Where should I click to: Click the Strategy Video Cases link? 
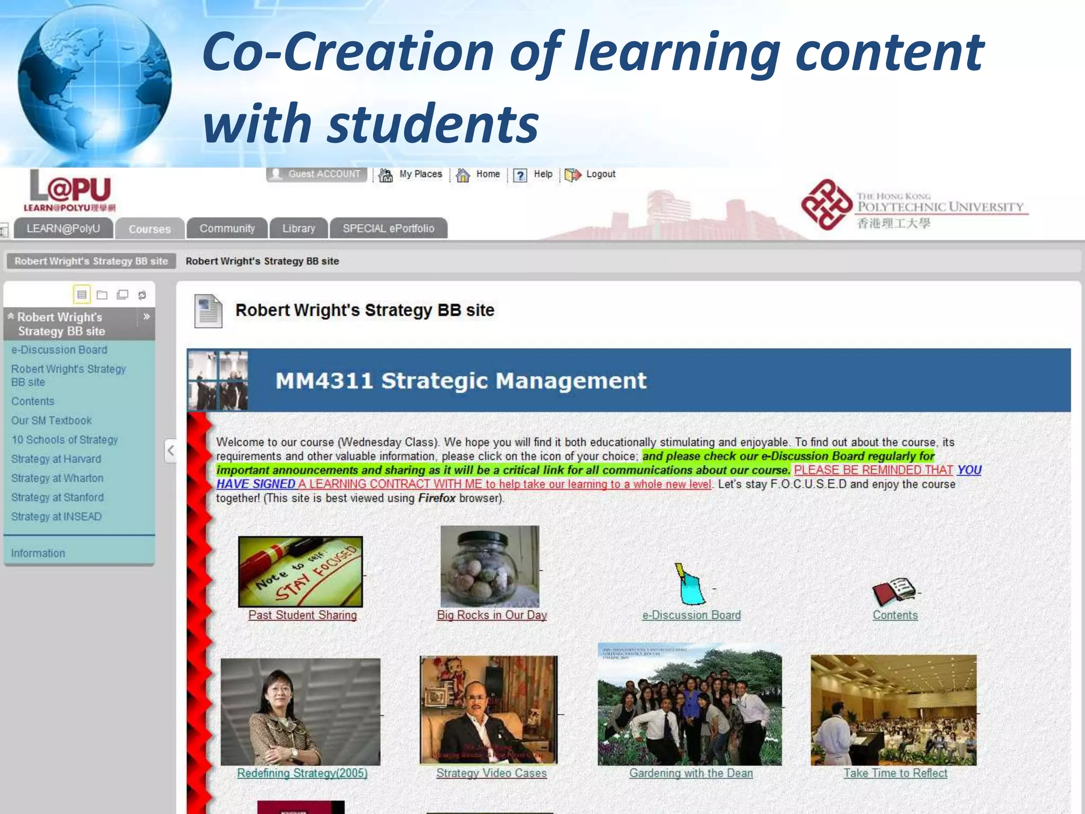coord(491,773)
